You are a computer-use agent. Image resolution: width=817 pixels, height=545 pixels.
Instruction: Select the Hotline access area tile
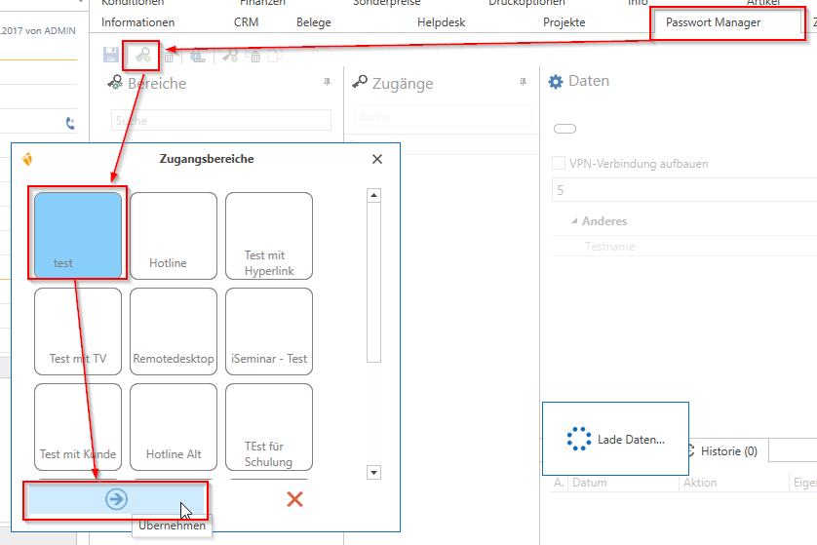coord(174,235)
